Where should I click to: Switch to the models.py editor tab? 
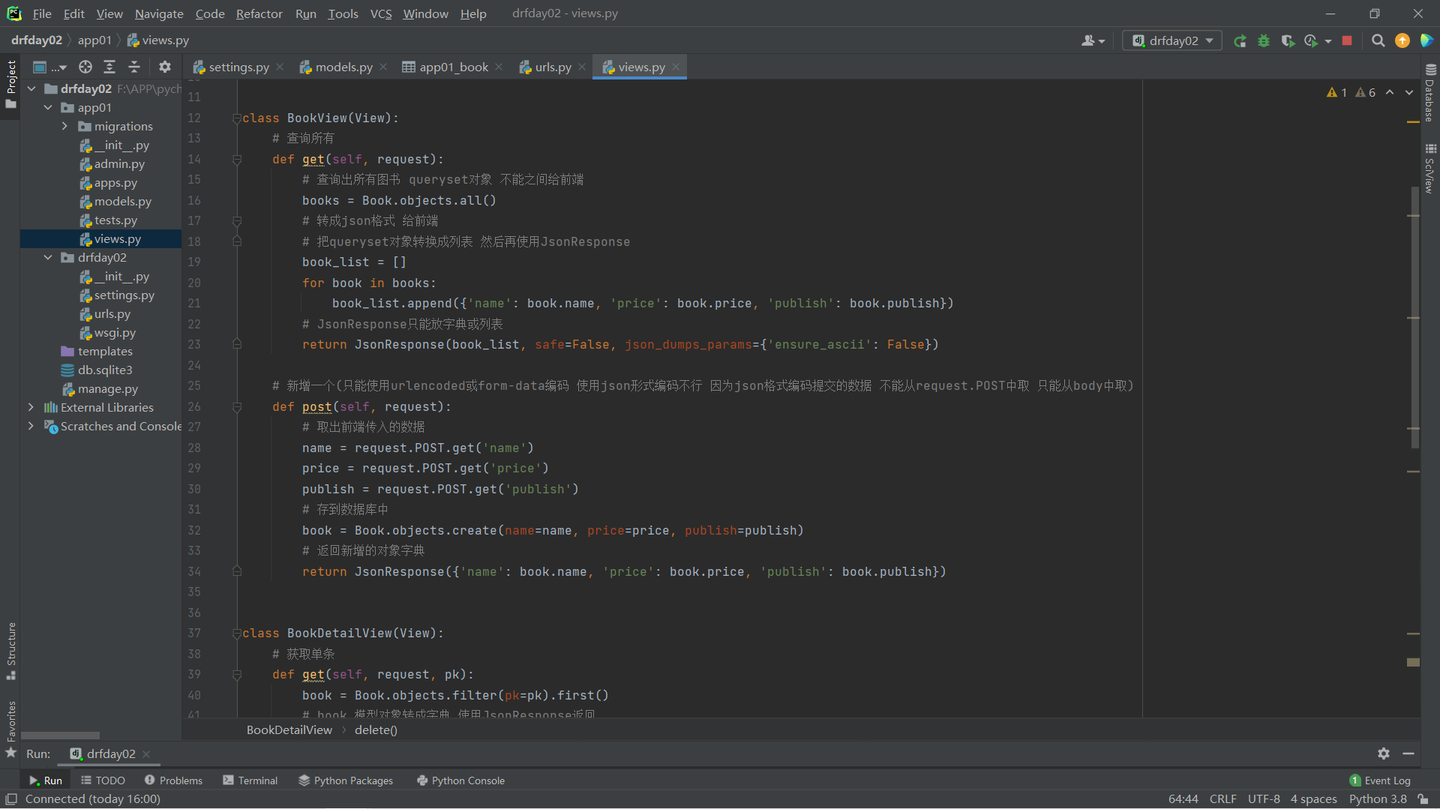click(x=343, y=67)
